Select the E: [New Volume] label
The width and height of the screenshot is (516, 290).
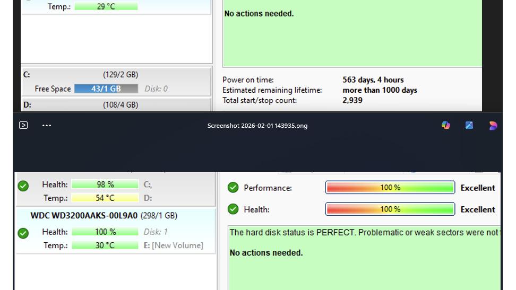(x=173, y=245)
